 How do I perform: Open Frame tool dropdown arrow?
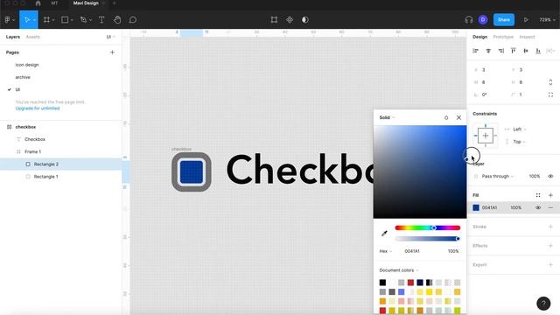[x=53, y=20]
